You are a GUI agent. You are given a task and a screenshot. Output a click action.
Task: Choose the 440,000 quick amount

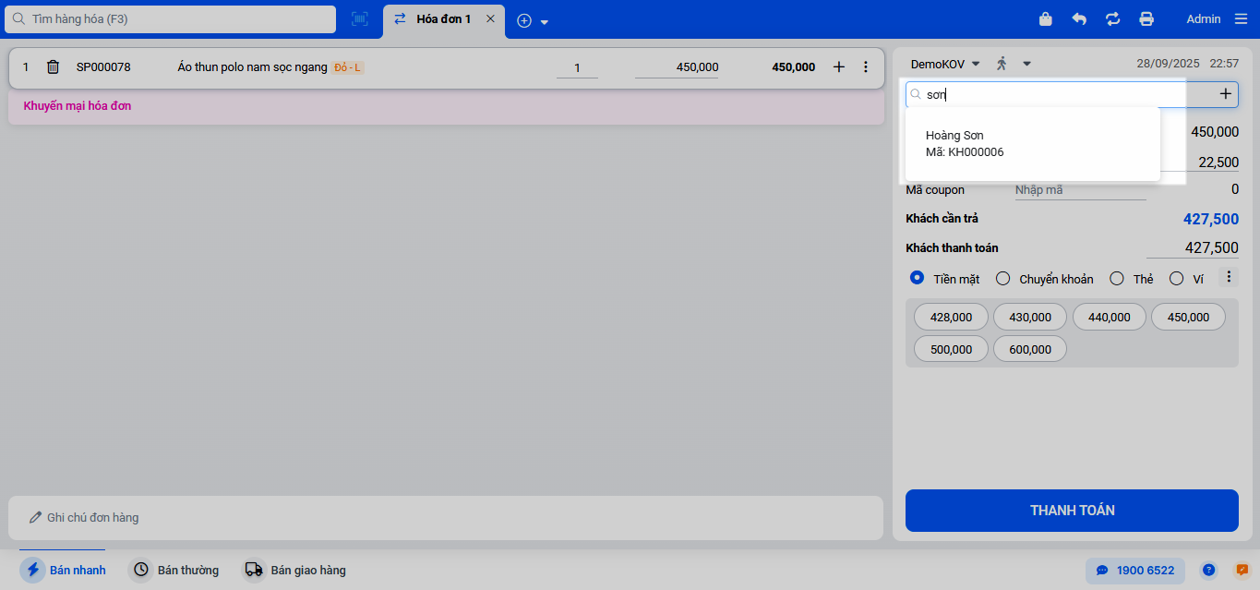[1109, 317]
